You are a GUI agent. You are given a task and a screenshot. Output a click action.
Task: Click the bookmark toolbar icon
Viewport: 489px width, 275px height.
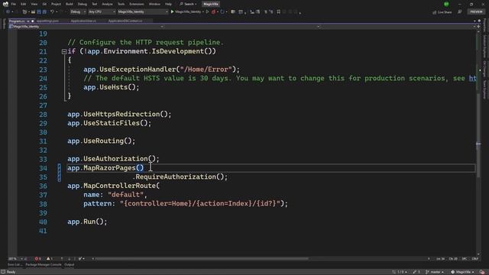278,12
